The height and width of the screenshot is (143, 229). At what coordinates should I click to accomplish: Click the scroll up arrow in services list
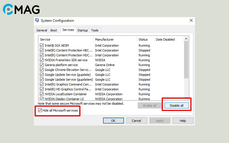(x=186, y=39)
